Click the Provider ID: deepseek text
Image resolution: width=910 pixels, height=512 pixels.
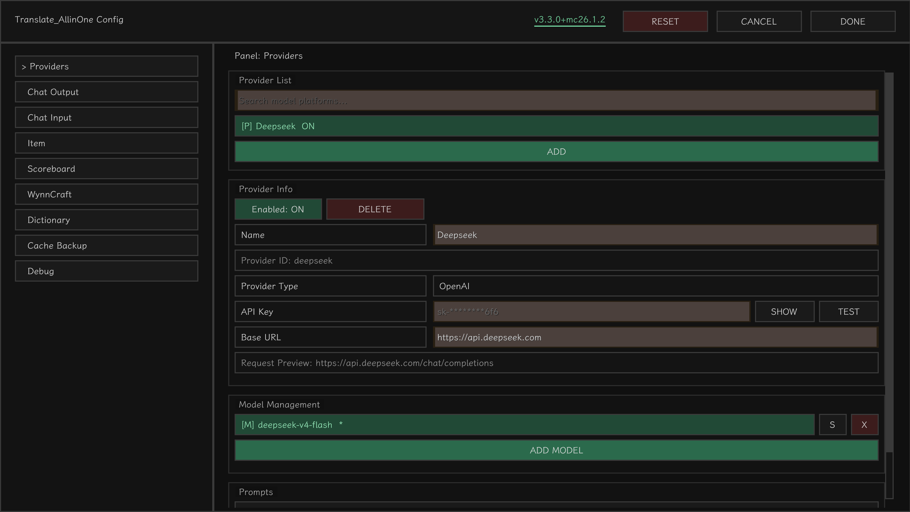click(x=287, y=261)
